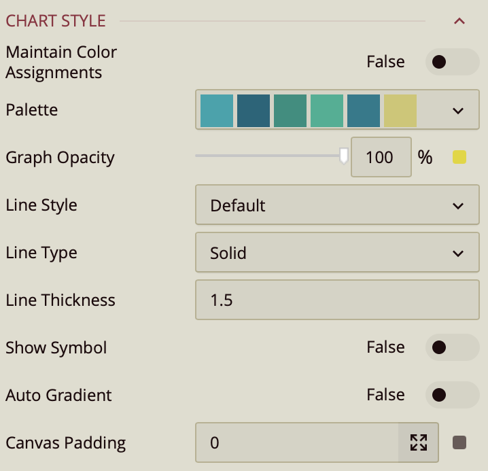Toggle Maintain Color Assignments switch

[x=452, y=63]
